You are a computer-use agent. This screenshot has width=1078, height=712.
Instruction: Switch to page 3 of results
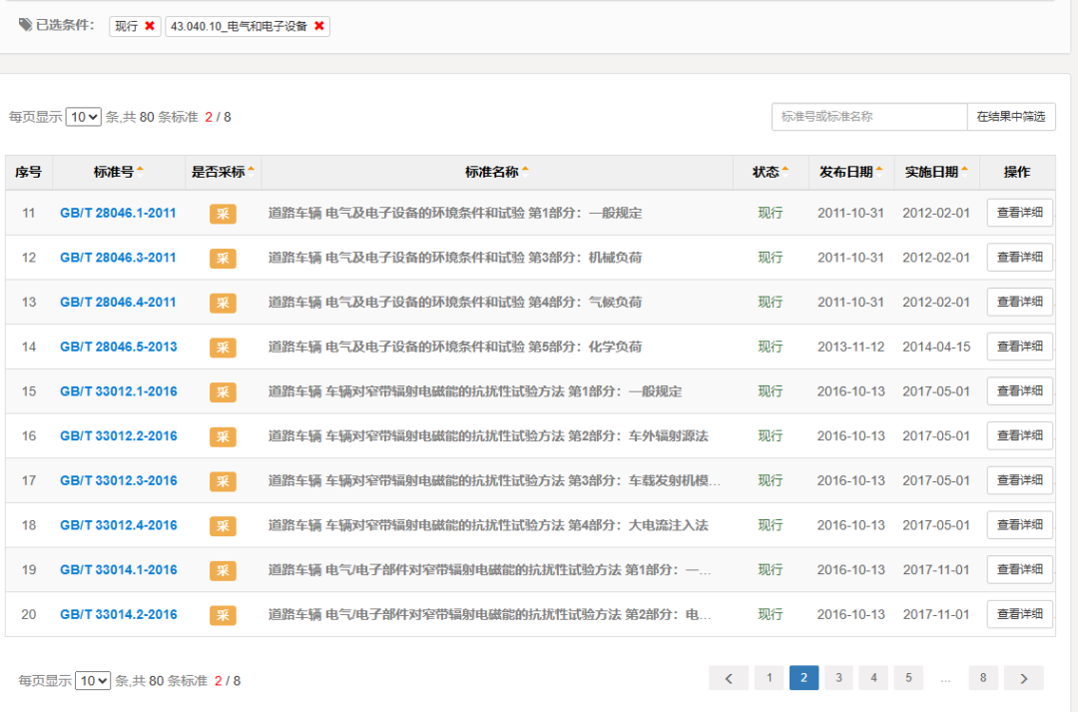[838, 677]
